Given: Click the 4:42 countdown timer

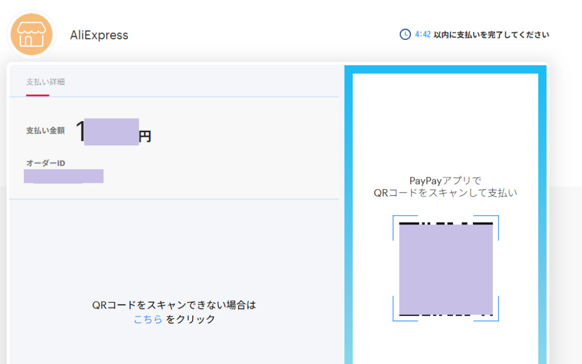Looking at the screenshot, I should pos(422,35).
